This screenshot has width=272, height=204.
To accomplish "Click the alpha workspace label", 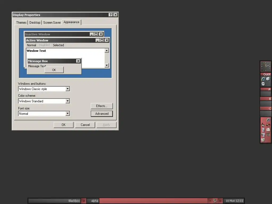I will [x=95, y=201].
